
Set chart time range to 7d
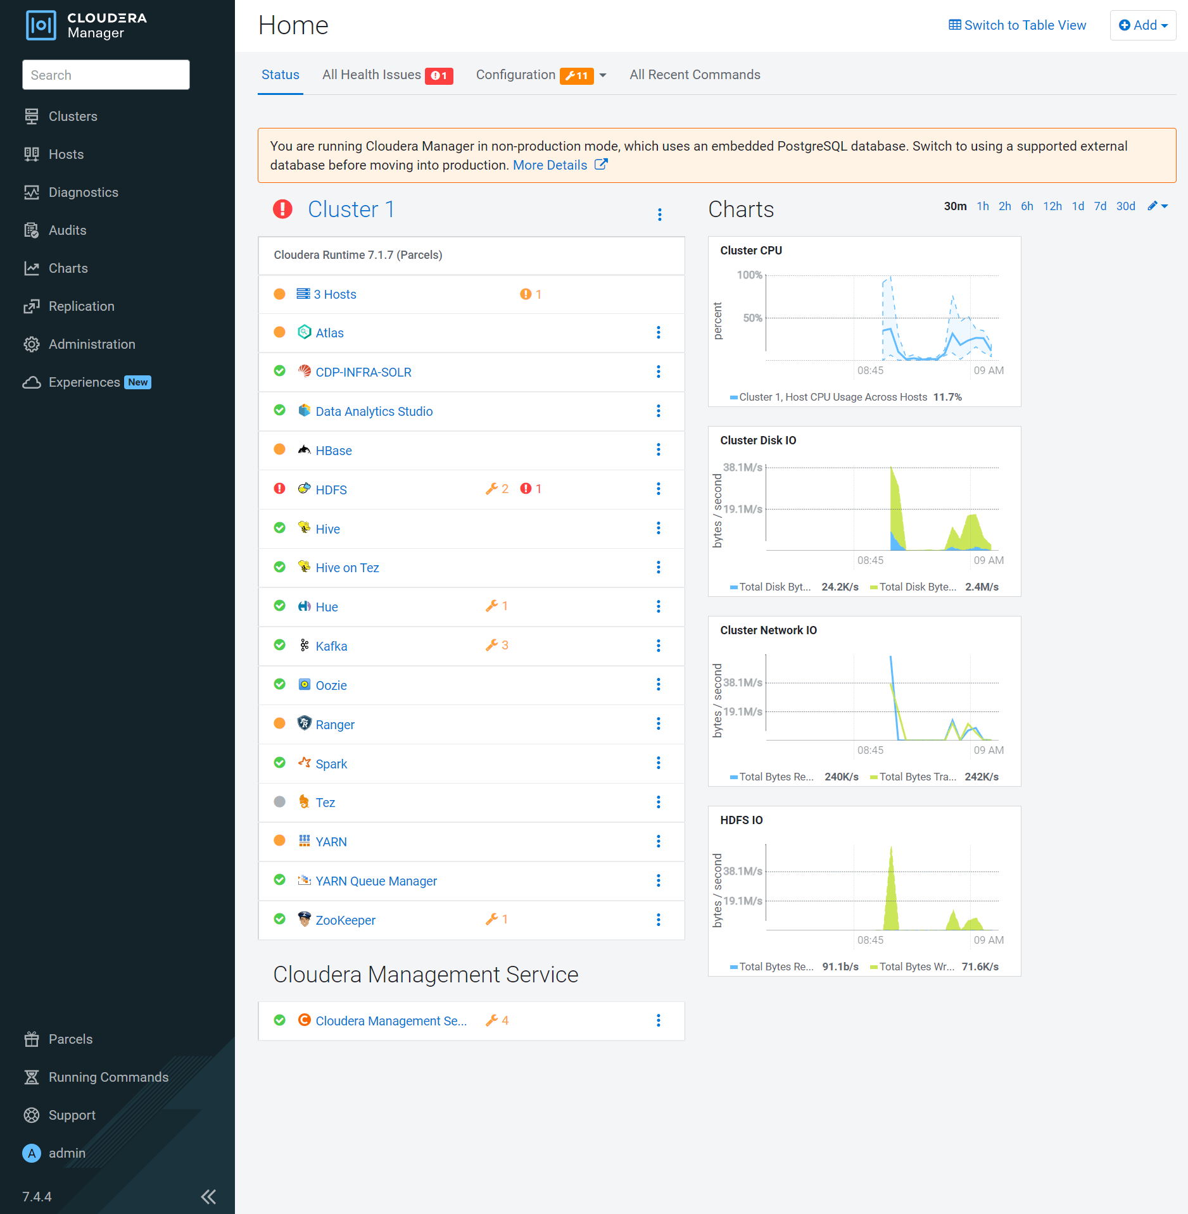click(x=1101, y=206)
